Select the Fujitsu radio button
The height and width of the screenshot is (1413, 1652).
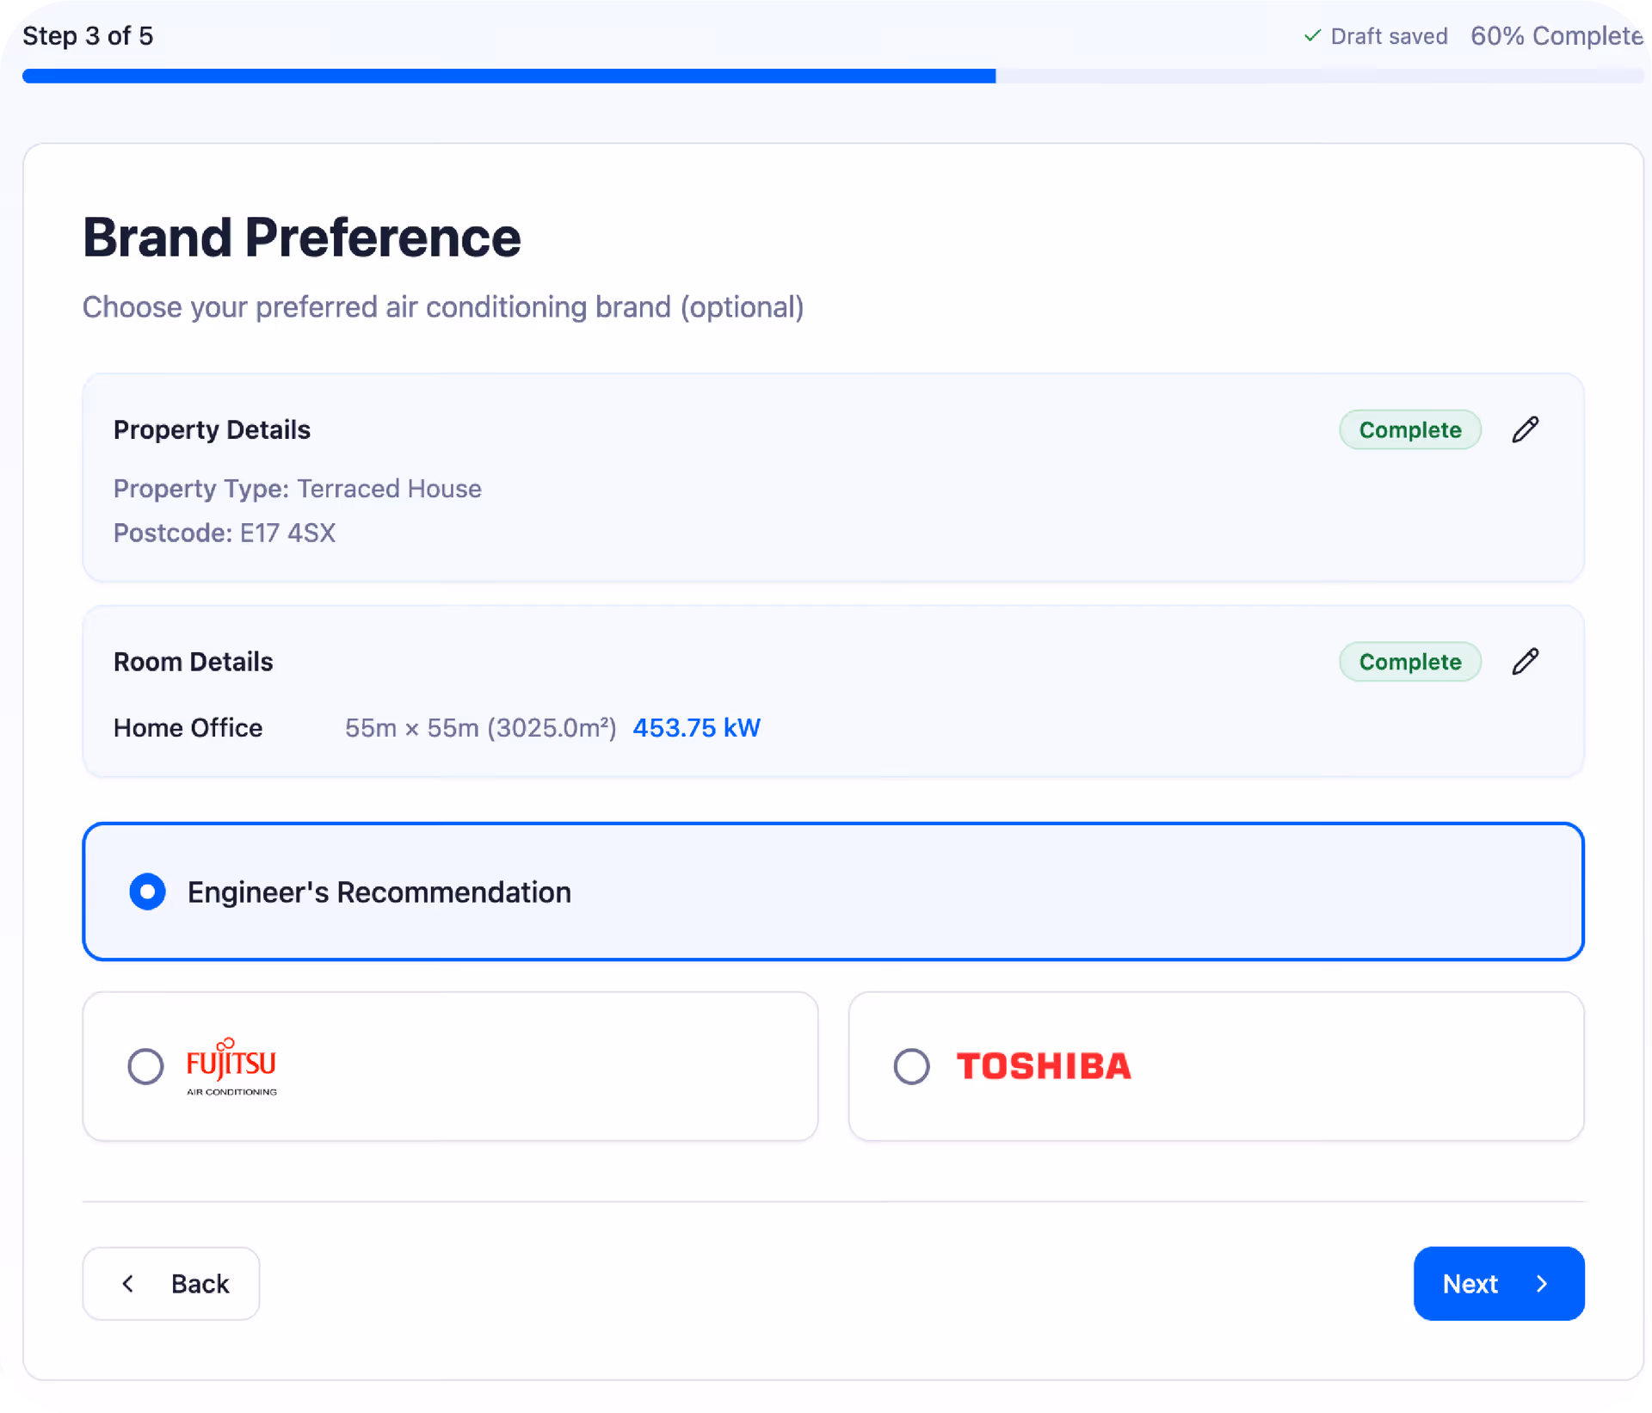(145, 1066)
